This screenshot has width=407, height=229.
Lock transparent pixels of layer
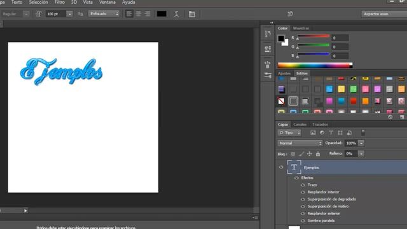pyautogui.click(x=293, y=154)
